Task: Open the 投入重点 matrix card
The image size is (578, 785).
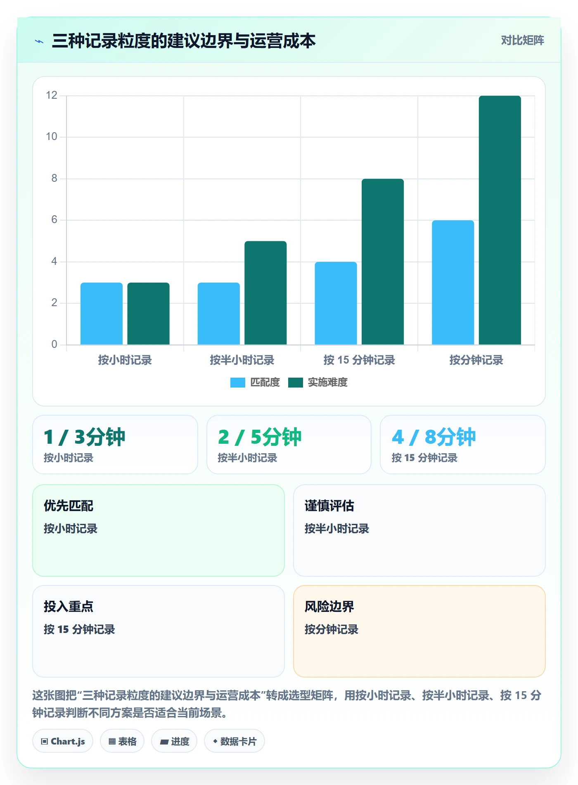Action: (159, 631)
